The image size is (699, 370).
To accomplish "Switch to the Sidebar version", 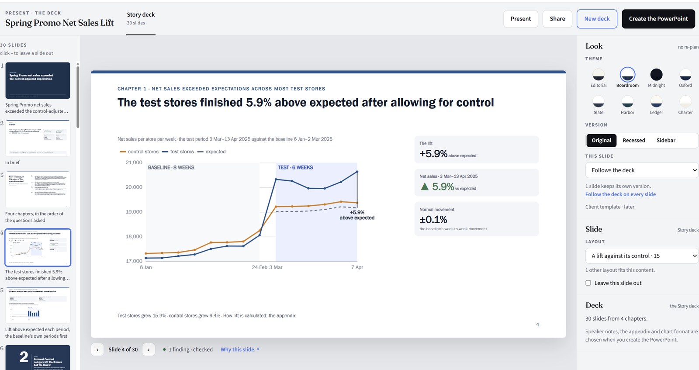I will point(666,140).
